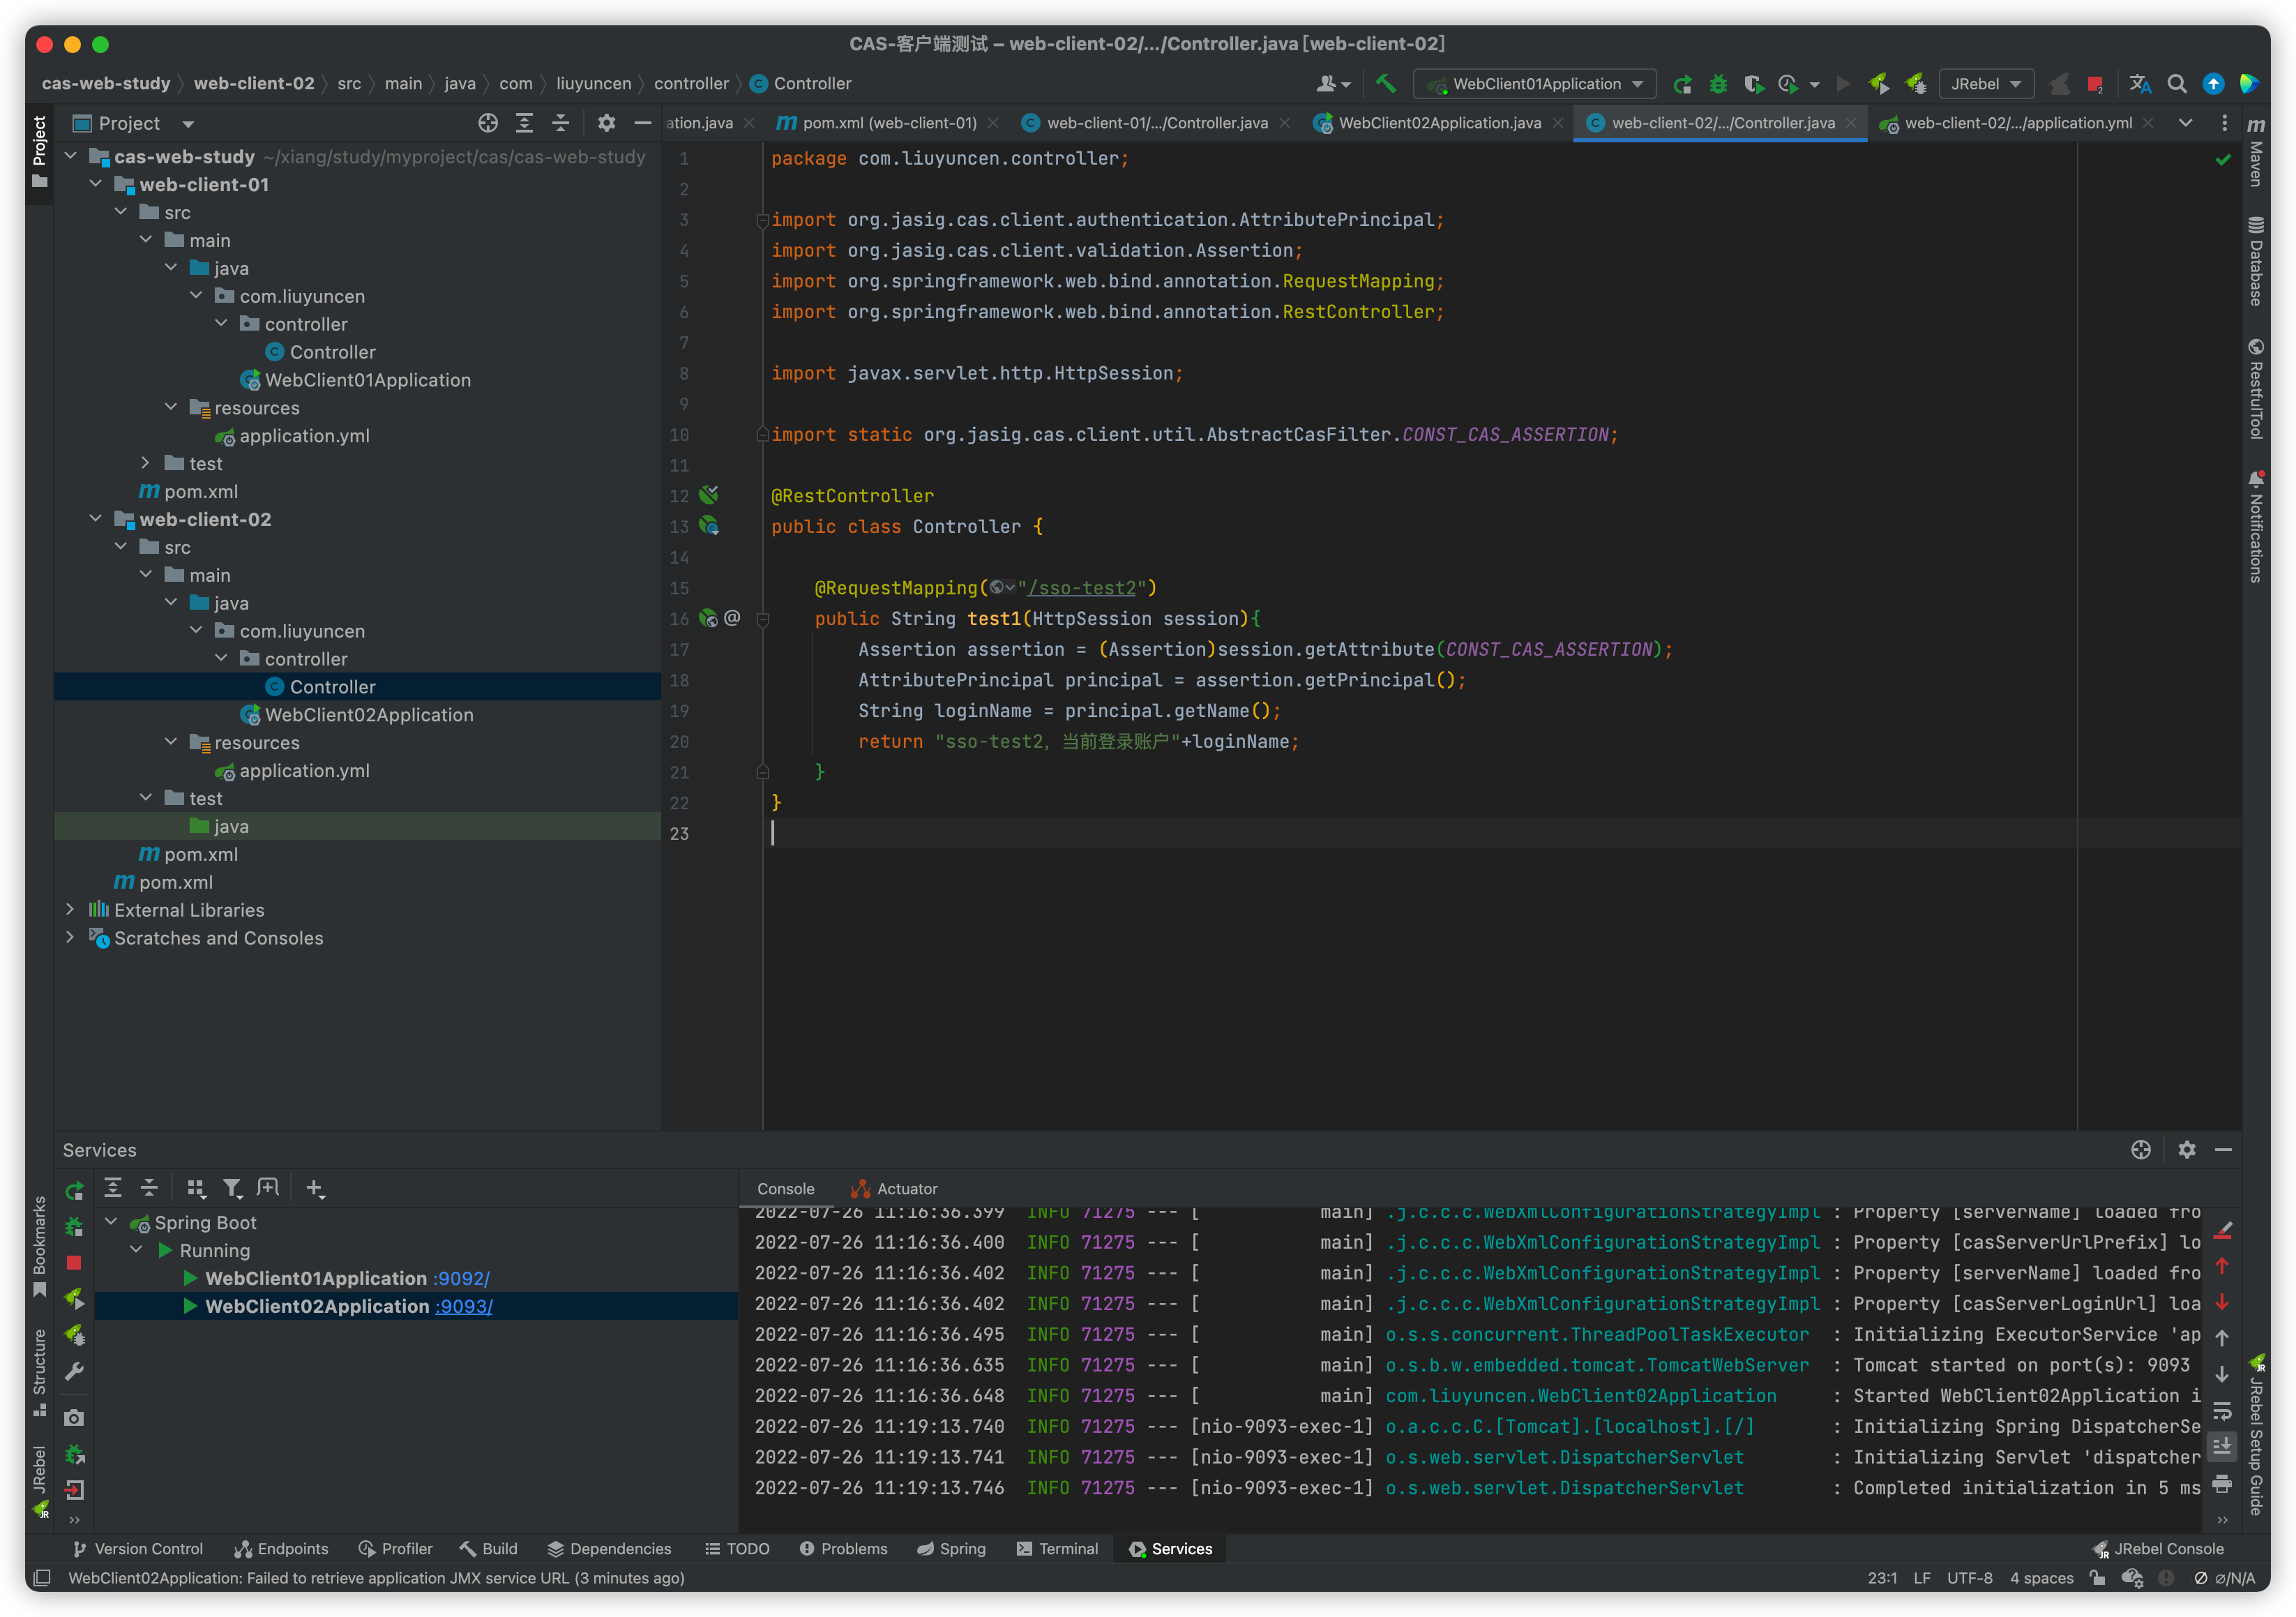Toggle soft-wrap icon in console
The width and height of the screenshot is (2296, 1617).
(x=2222, y=1410)
